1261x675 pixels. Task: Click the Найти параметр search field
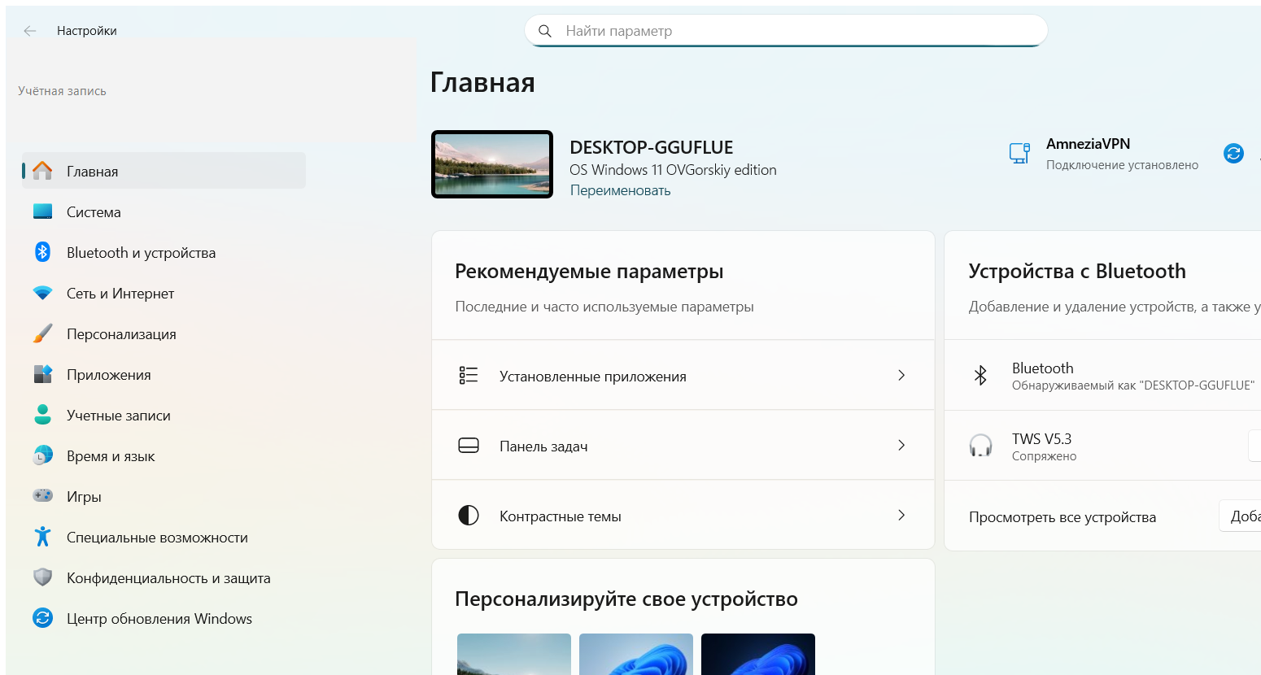[786, 31]
